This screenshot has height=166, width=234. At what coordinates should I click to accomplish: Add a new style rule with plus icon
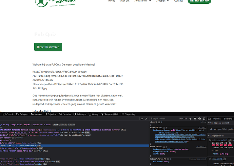pyautogui.click(x=190, y=118)
